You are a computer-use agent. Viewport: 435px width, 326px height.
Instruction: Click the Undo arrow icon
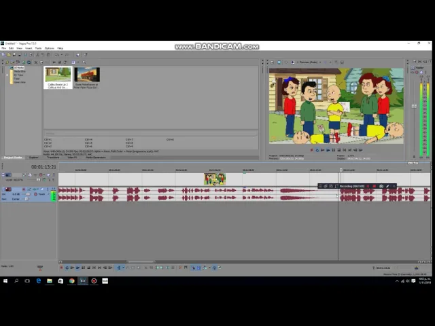pyautogui.click(x=56, y=54)
